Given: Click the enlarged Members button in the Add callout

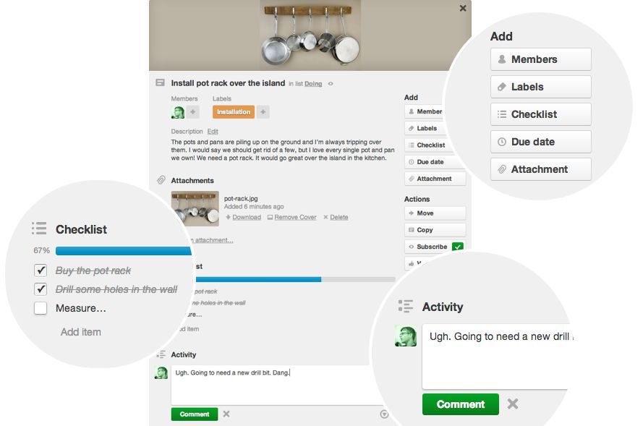Looking at the screenshot, I should [x=541, y=59].
